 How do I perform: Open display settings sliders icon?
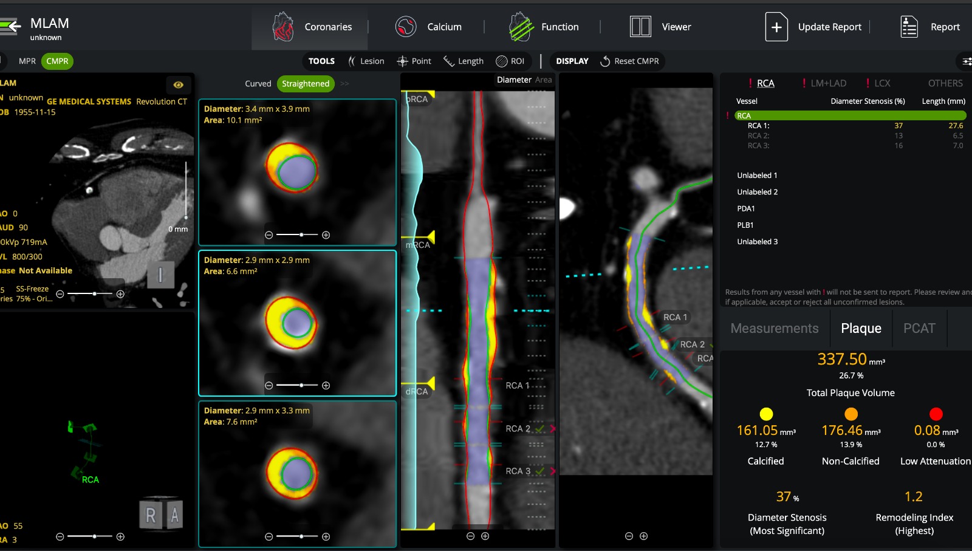tap(966, 61)
